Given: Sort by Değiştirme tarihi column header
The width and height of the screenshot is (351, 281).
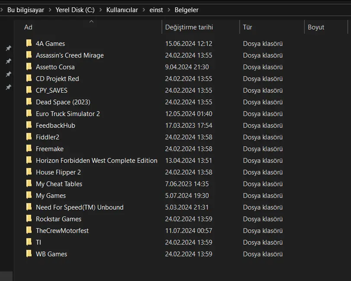Looking at the screenshot, I should 189,27.
